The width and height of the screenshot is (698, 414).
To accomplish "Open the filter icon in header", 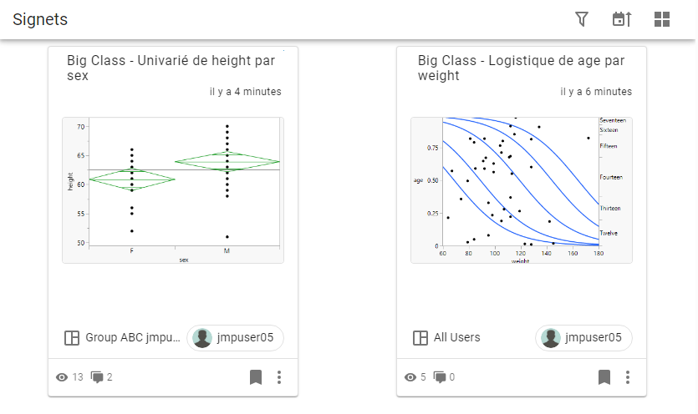I will pyautogui.click(x=583, y=19).
